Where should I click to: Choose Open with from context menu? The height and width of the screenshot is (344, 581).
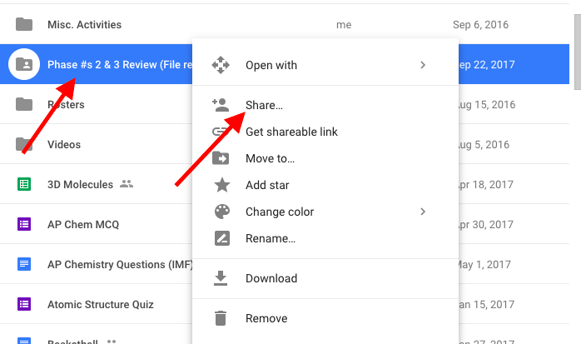point(325,65)
